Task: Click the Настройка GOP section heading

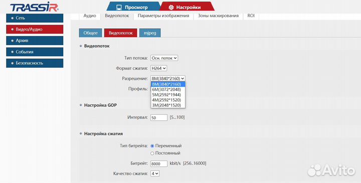Action: 100,105
